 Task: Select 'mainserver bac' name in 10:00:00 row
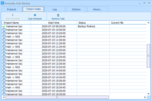pos(14,30)
